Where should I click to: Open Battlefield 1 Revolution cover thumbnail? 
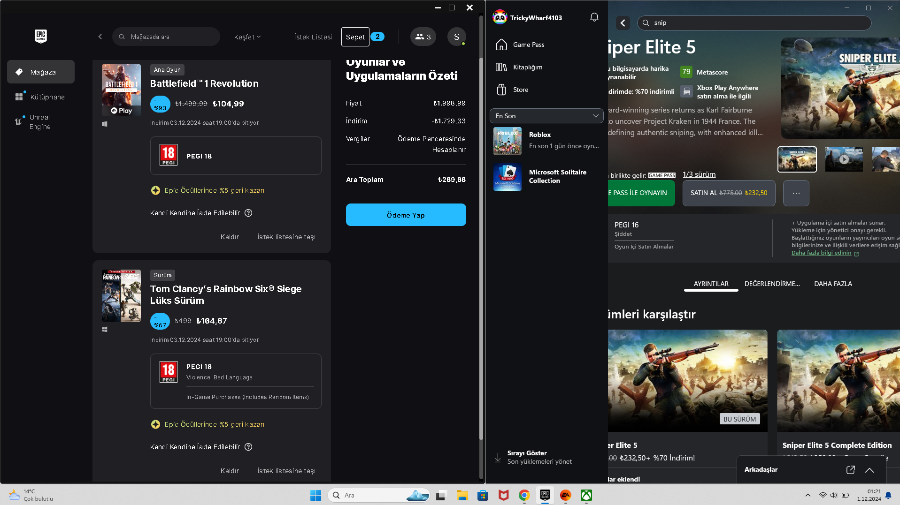(x=121, y=90)
